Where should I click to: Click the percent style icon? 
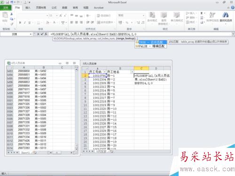(127, 23)
